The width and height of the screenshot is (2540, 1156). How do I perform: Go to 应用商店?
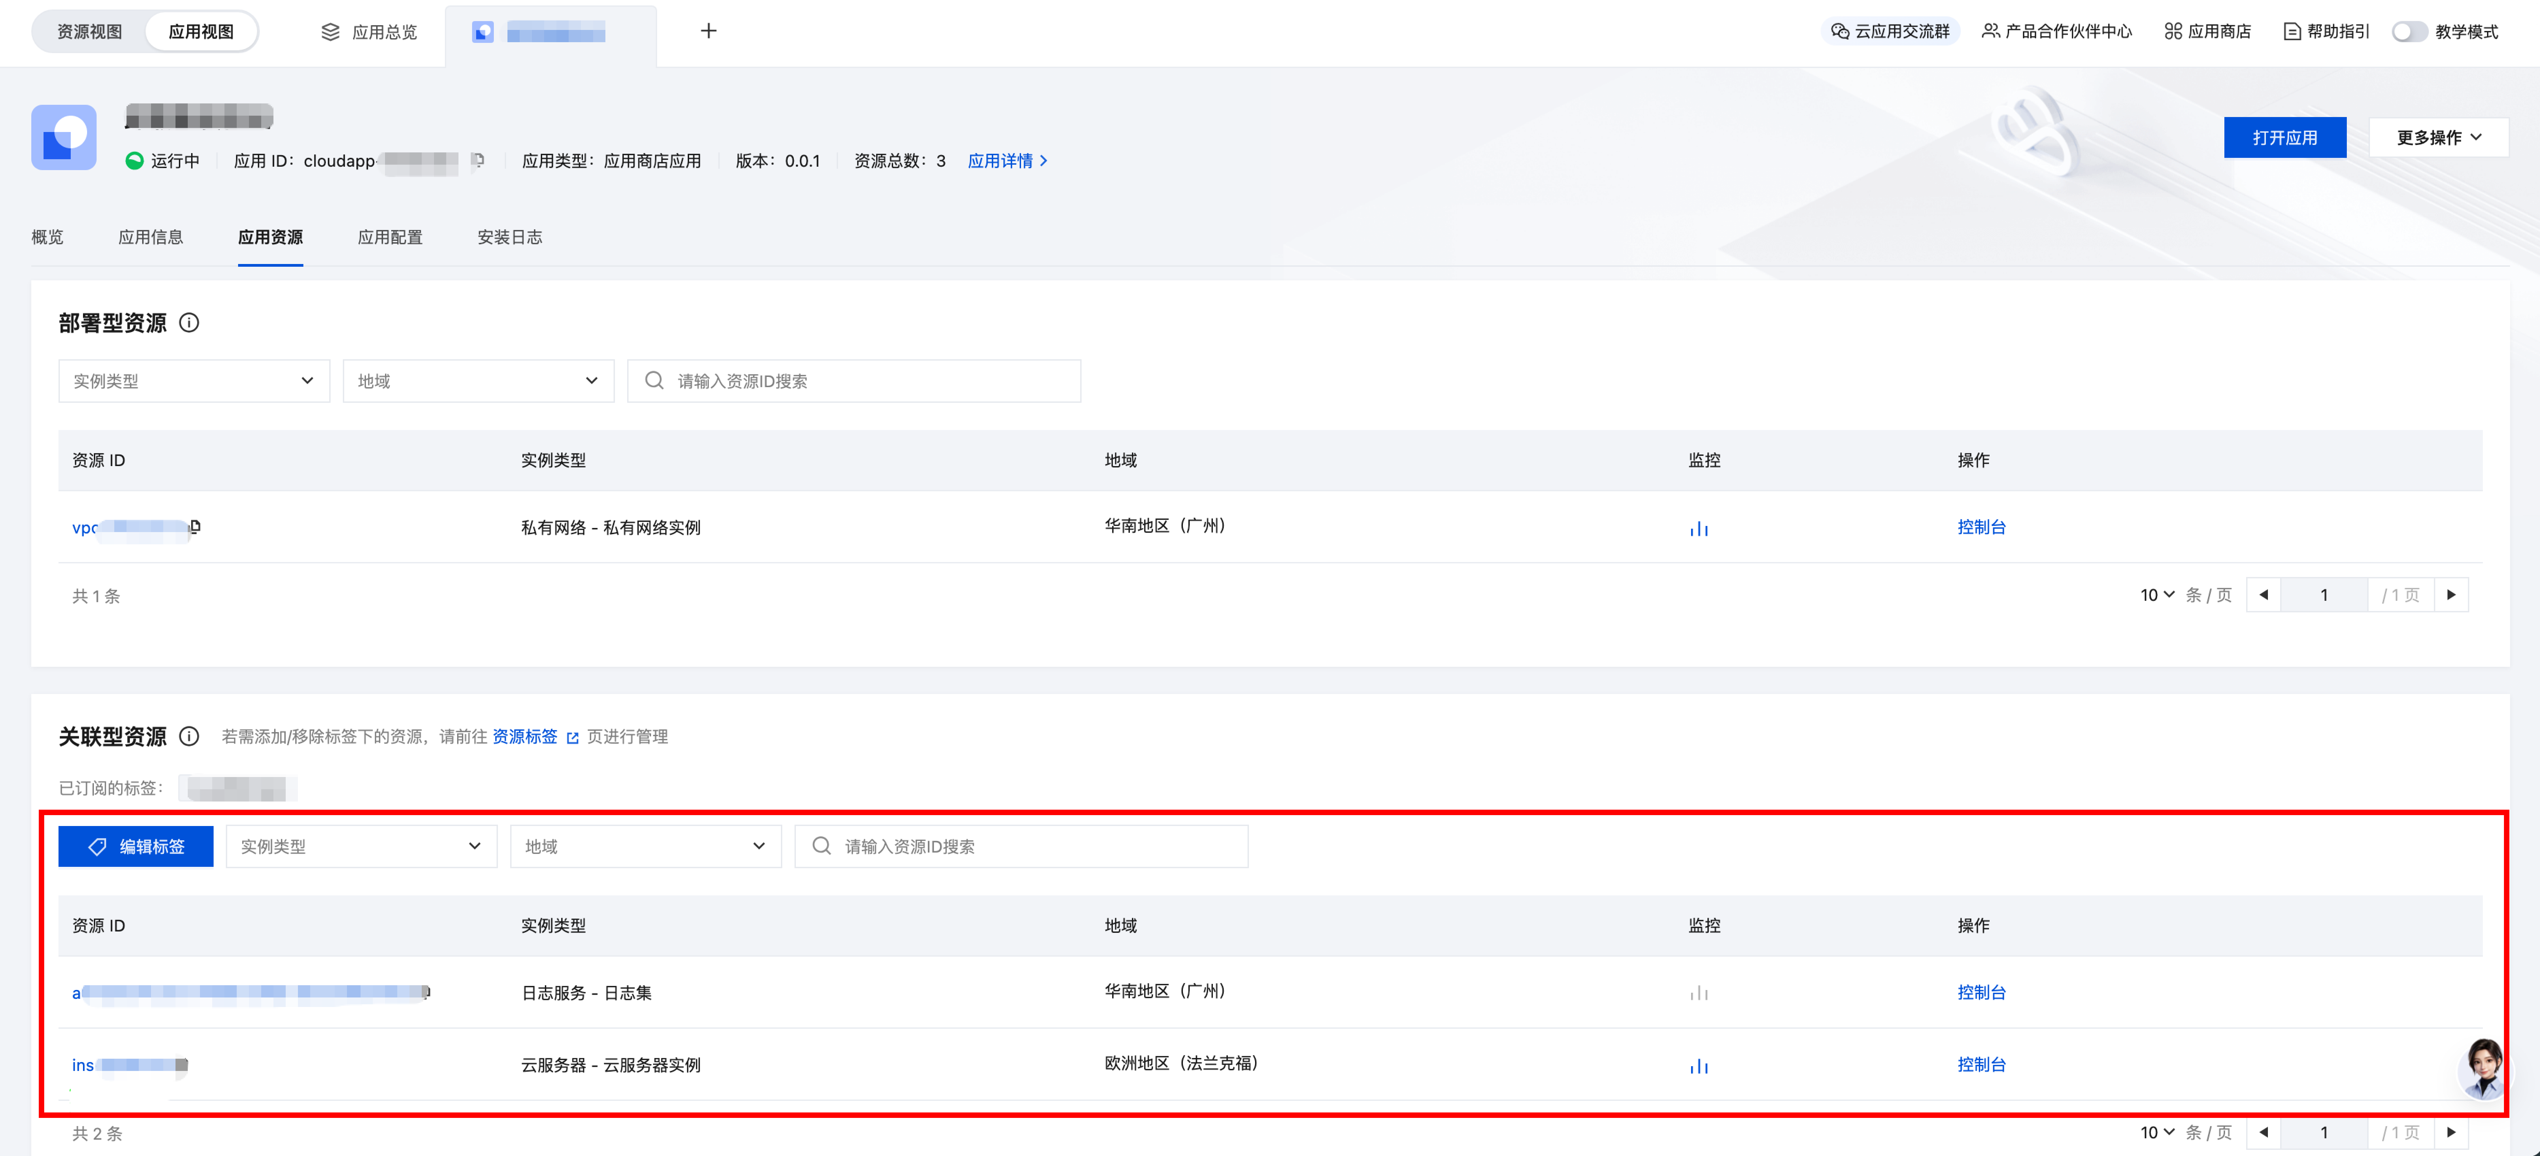2208,32
